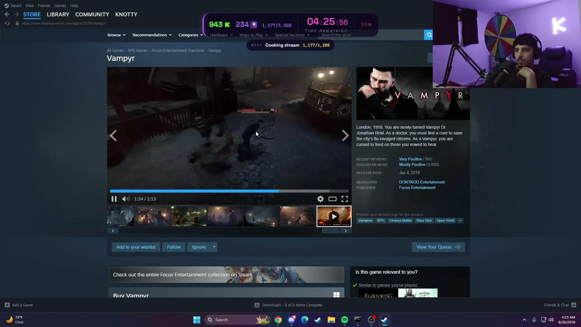The width and height of the screenshot is (581, 327).
Task: Click the Add a Game plus icon
Action: [x=7, y=305]
